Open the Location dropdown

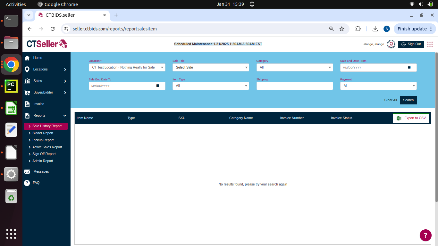pyautogui.click(x=127, y=68)
